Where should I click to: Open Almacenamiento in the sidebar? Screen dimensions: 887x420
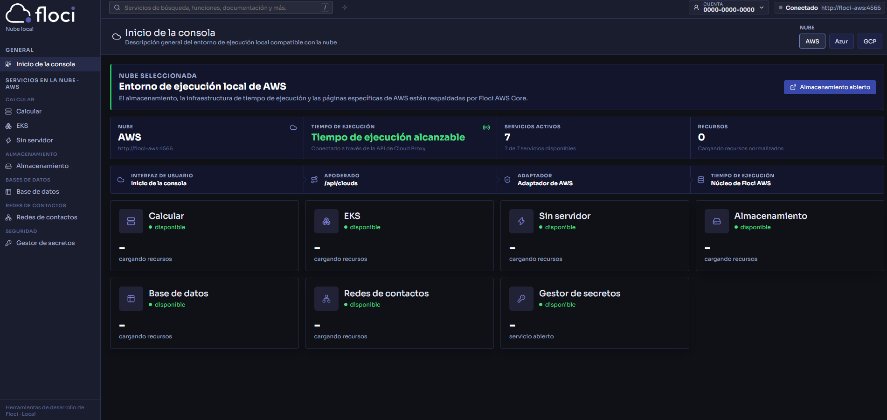50,166
